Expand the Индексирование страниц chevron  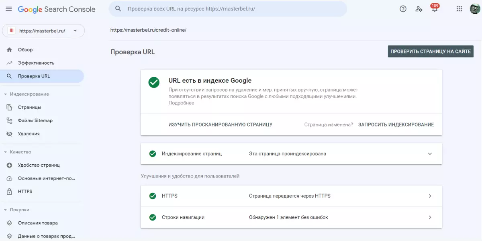point(430,154)
